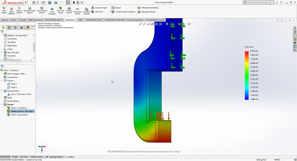Open the FeatureManager Design Tree tab icon
297x161 pixels.
(3, 28)
